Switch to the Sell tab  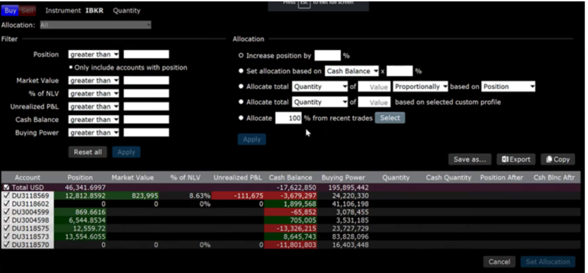[x=28, y=10]
